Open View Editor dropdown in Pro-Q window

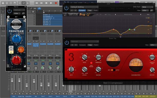point(145,10)
